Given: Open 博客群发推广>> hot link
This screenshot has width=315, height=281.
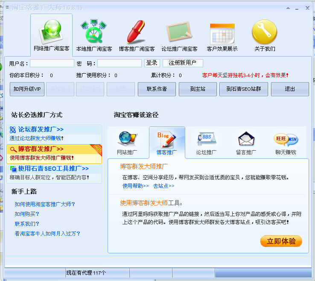Looking at the screenshot, I should click(x=41, y=149).
